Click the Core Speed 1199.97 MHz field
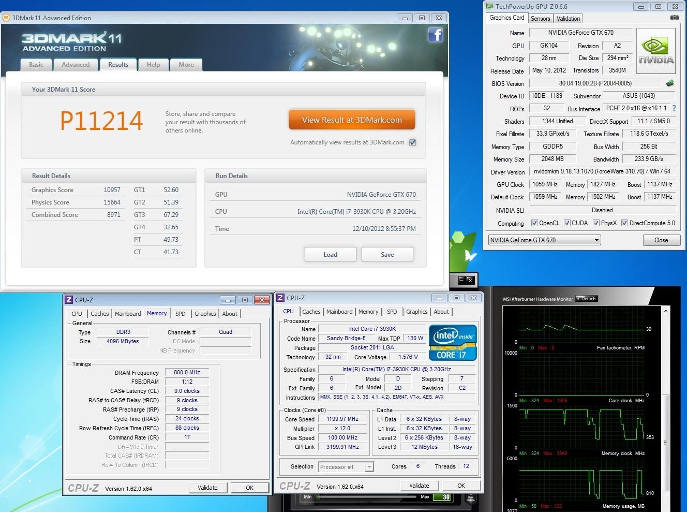 coord(342,419)
